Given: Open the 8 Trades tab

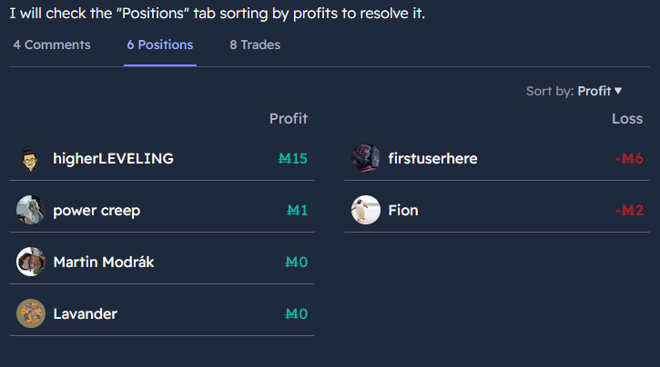Looking at the screenshot, I should click(255, 45).
